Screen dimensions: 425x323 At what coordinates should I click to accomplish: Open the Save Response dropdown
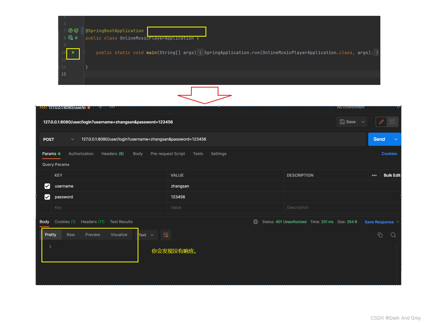382,222
